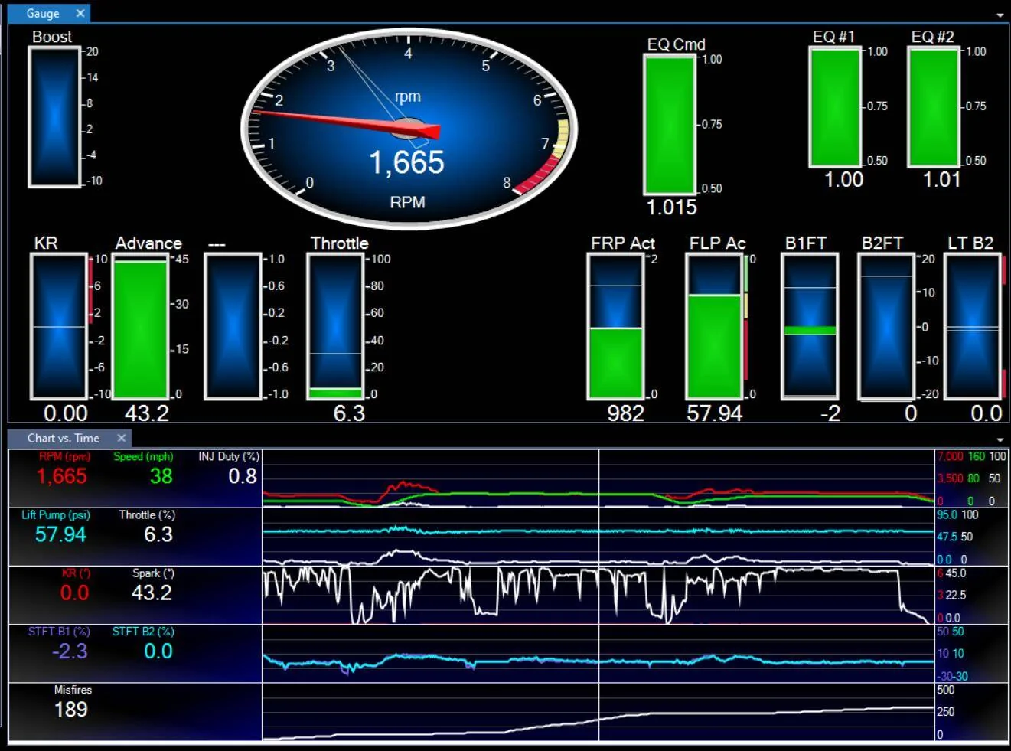The image size is (1011, 751).
Task: Select the Boost bar gauge
Action: pyautogui.click(x=54, y=116)
